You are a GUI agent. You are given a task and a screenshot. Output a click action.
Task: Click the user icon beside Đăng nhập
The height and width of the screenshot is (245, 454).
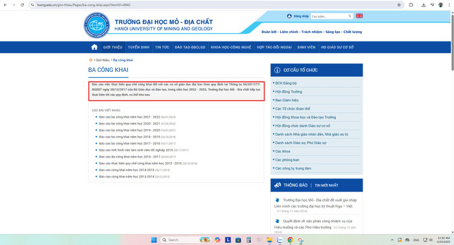click(x=289, y=16)
